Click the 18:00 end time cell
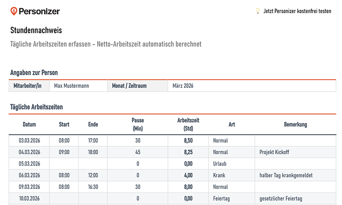This screenshot has height=205, width=342. [x=93, y=152]
